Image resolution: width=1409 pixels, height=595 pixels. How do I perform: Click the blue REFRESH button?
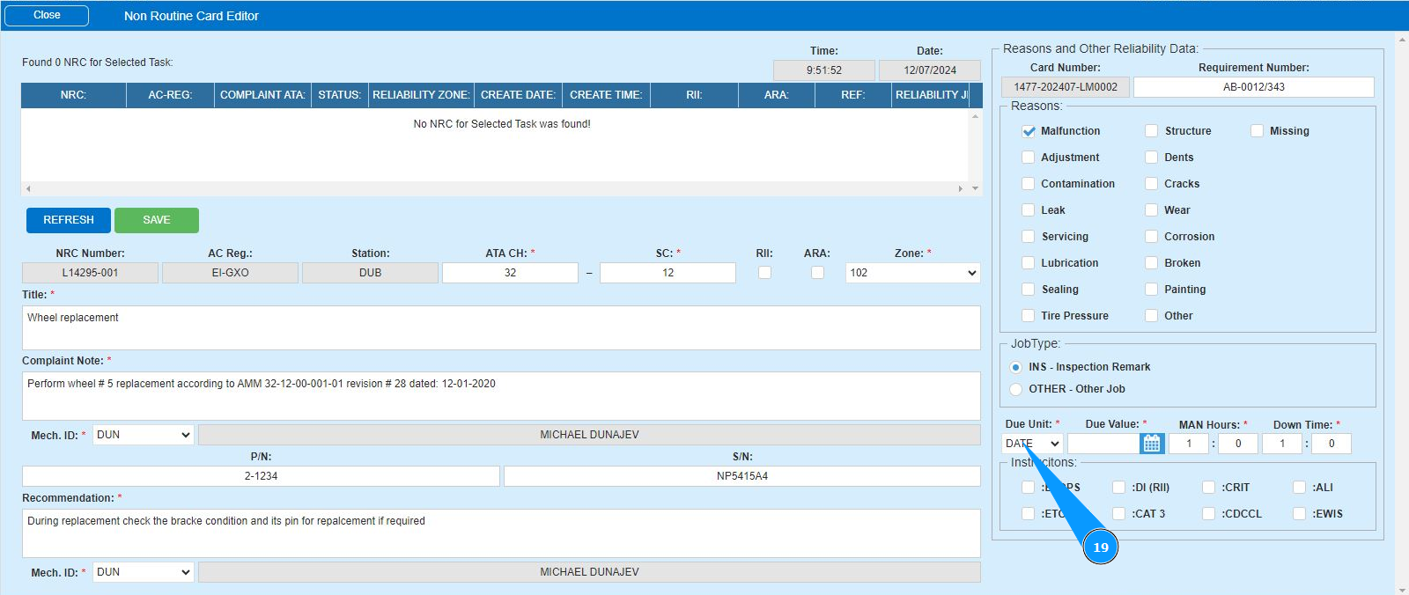[x=69, y=220]
